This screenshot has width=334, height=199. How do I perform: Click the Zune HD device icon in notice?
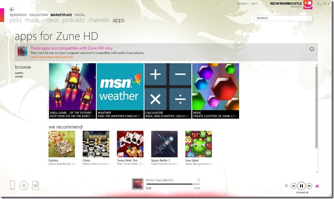click(22, 51)
